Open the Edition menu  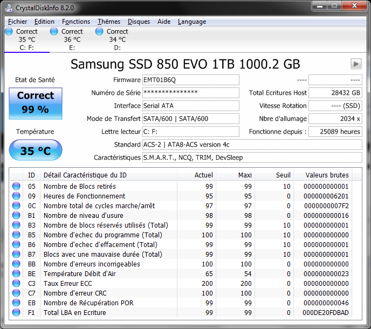pyautogui.click(x=44, y=22)
